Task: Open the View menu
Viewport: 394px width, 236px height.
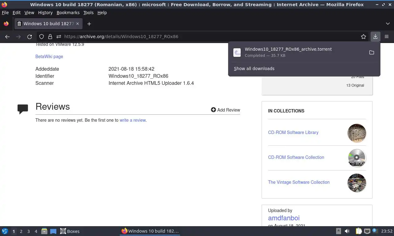Action: (x=29, y=13)
